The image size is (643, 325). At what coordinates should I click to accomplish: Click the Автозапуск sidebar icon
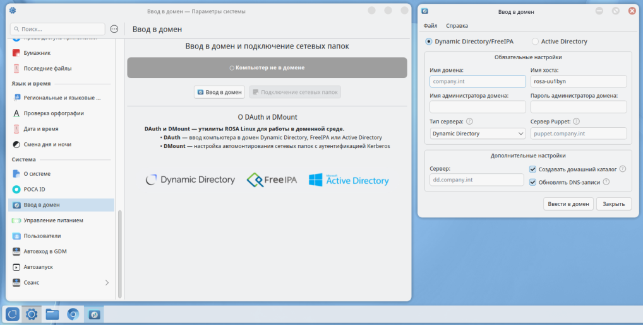pos(16,267)
